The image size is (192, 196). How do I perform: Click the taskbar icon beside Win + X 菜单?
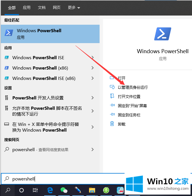click(x=7, y=124)
